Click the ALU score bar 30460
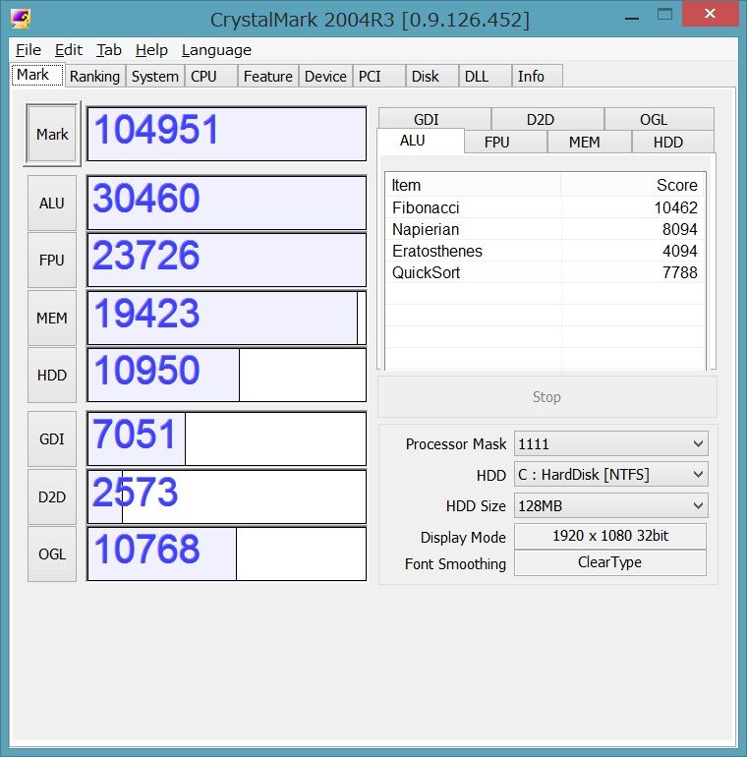The height and width of the screenshot is (757, 747). pyautogui.click(x=226, y=204)
